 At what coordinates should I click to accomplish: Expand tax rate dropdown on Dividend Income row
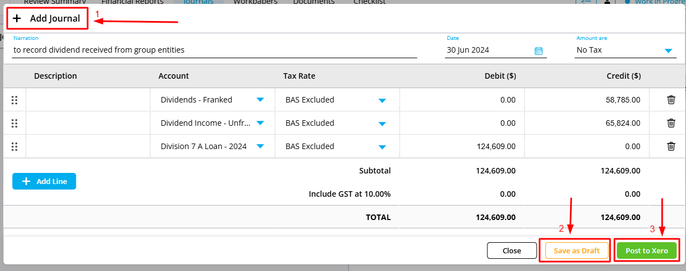click(382, 124)
